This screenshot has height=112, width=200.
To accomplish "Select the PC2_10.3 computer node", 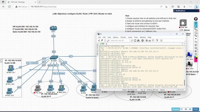I will tap(10, 91).
